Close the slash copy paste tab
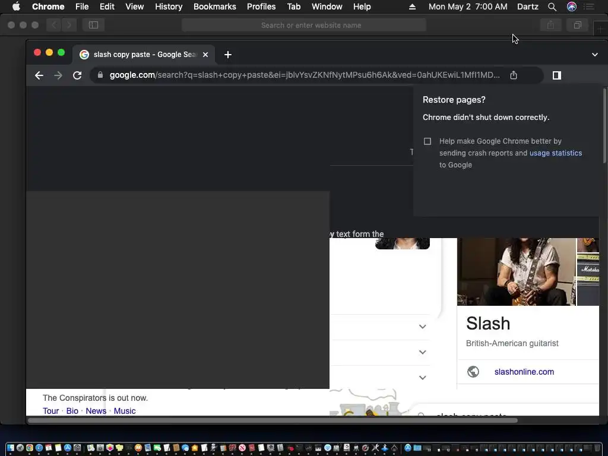608x456 pixels. 205,55
